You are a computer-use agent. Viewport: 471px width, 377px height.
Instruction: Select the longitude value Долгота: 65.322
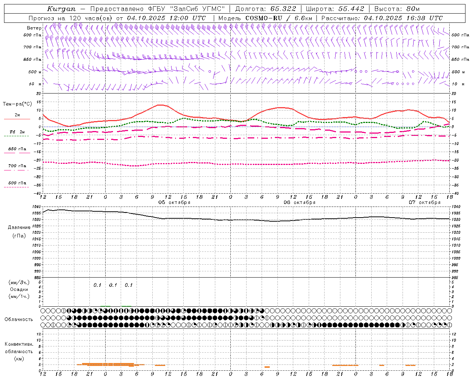[265, 9]
